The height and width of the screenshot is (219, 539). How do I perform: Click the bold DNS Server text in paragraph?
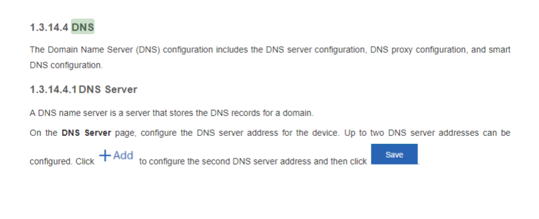86,133
